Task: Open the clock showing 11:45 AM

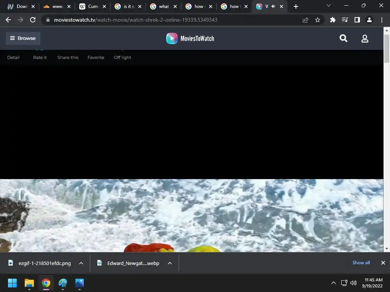Action: coord(372,283)
